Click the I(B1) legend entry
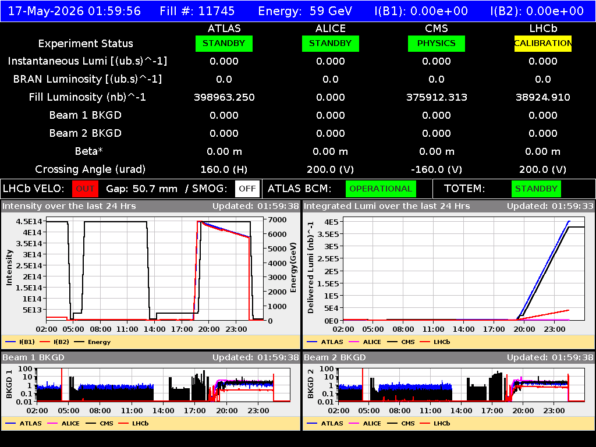Image resolution: width=596 pixels, height=447 pixels. coord(20,342)
